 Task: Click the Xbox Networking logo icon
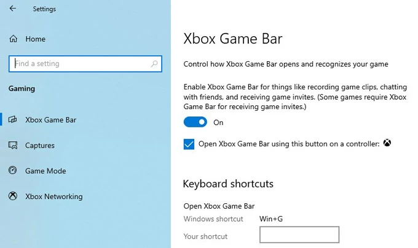(x=12, y=196)
